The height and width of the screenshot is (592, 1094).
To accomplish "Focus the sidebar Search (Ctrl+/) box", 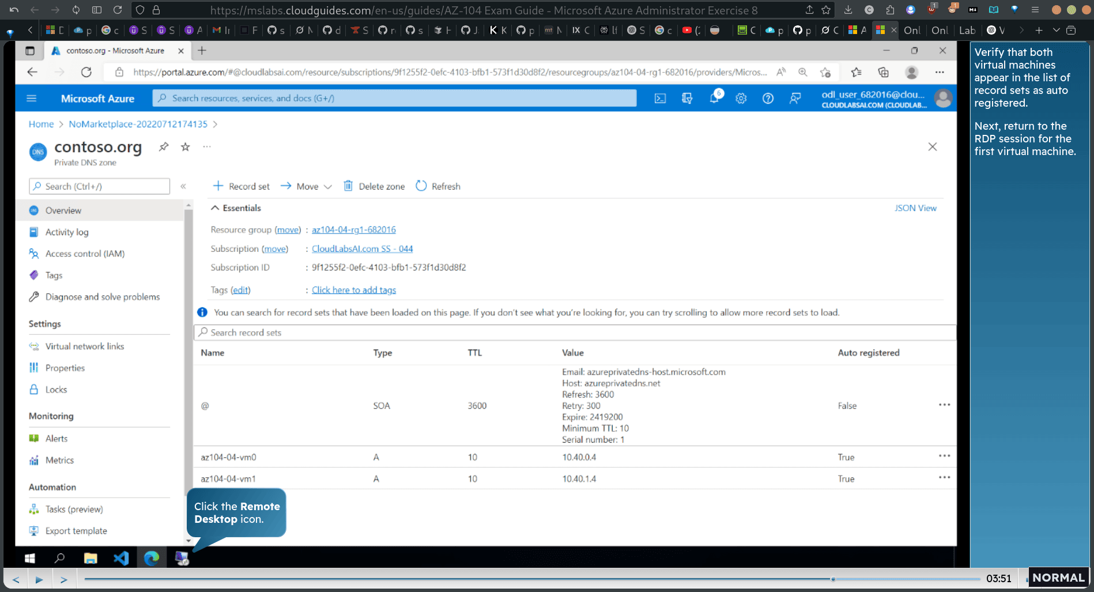I will coord(99,186).
